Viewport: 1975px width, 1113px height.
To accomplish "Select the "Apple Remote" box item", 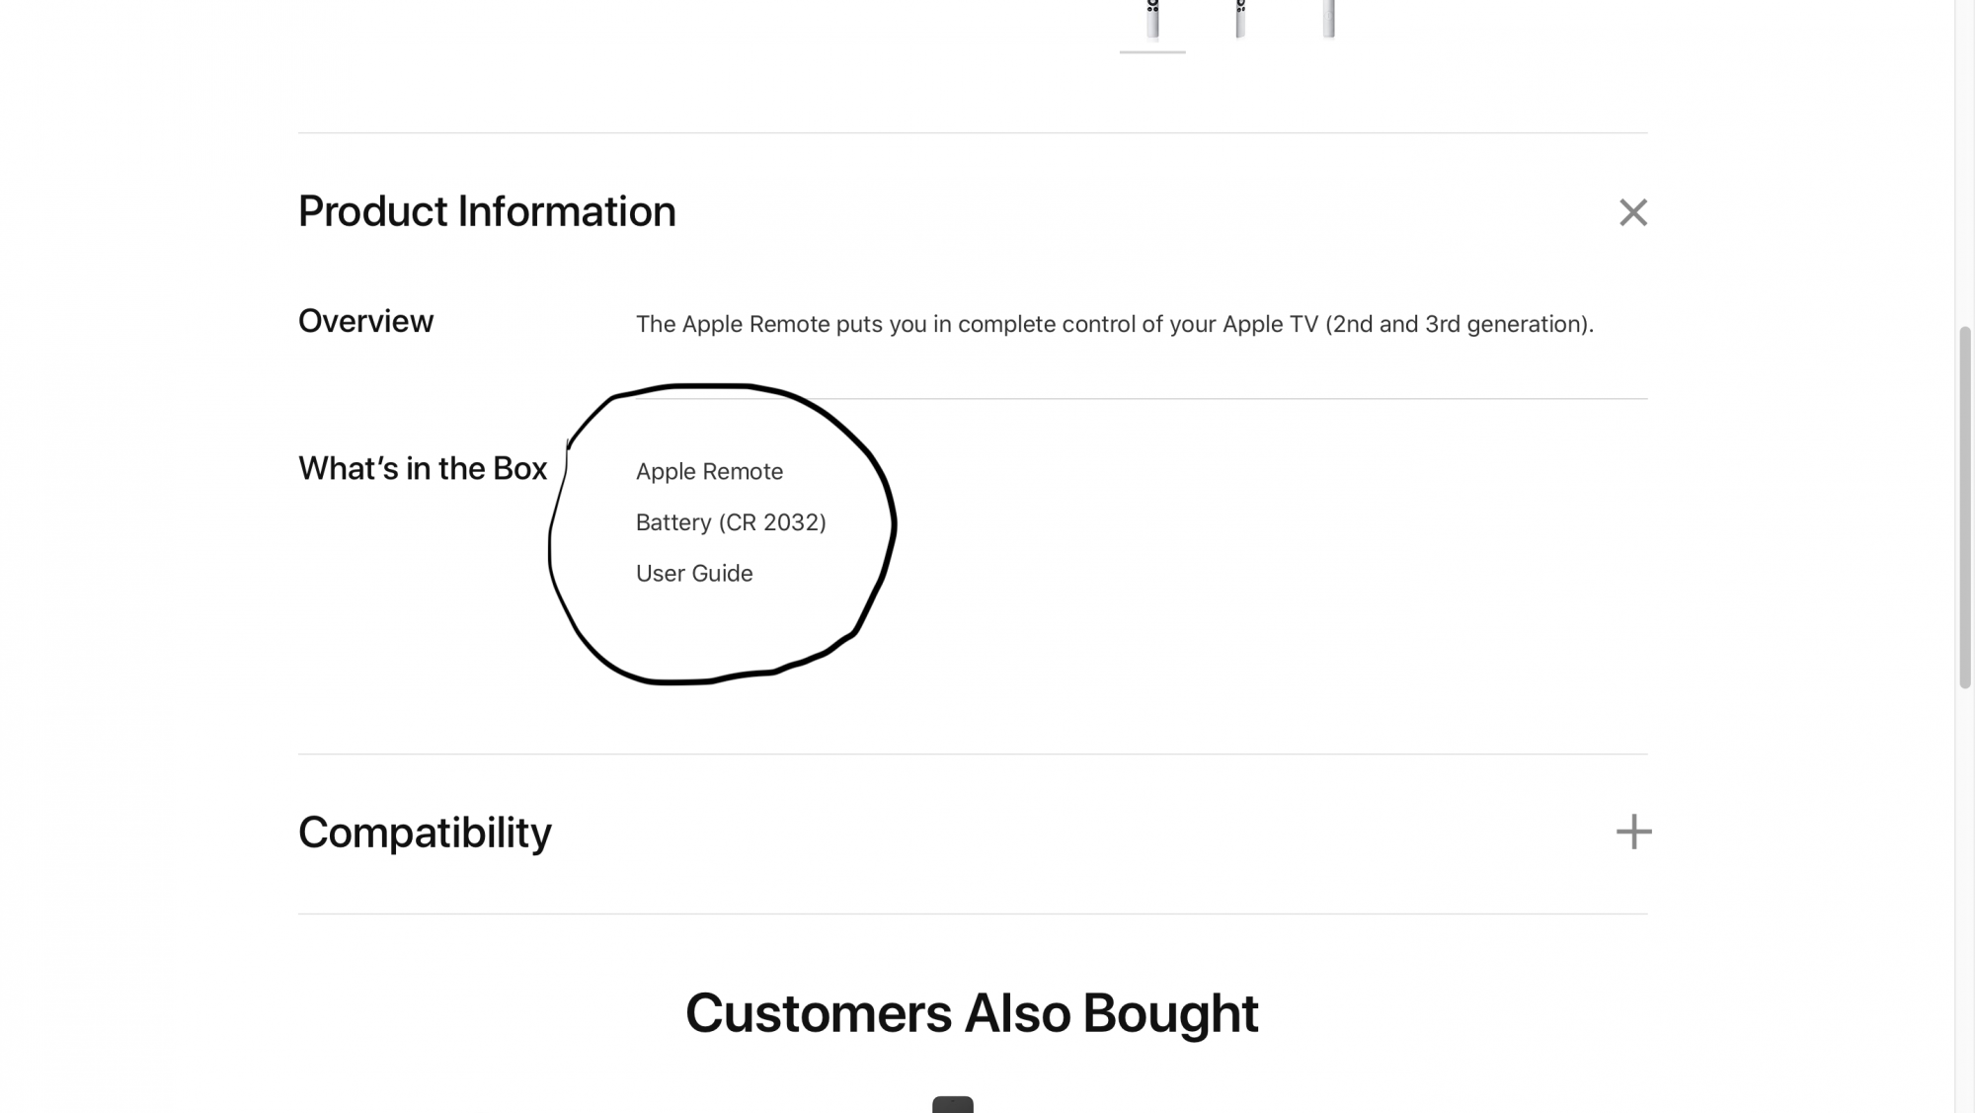I will [709, 472].
